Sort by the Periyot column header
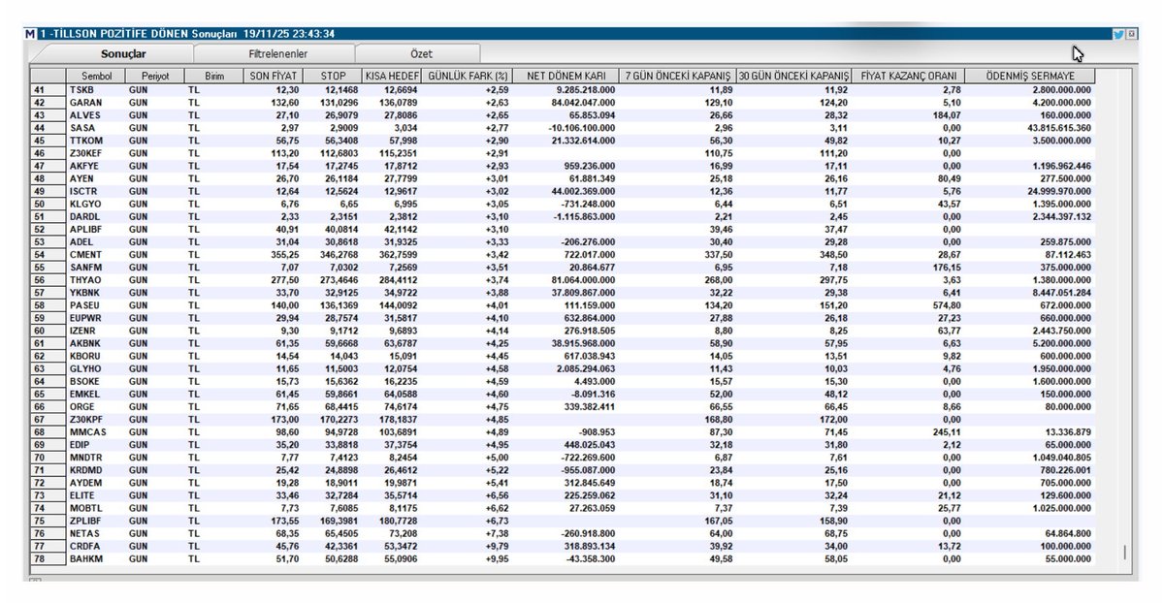The image size is (1164, 603). tap(153, 76)
